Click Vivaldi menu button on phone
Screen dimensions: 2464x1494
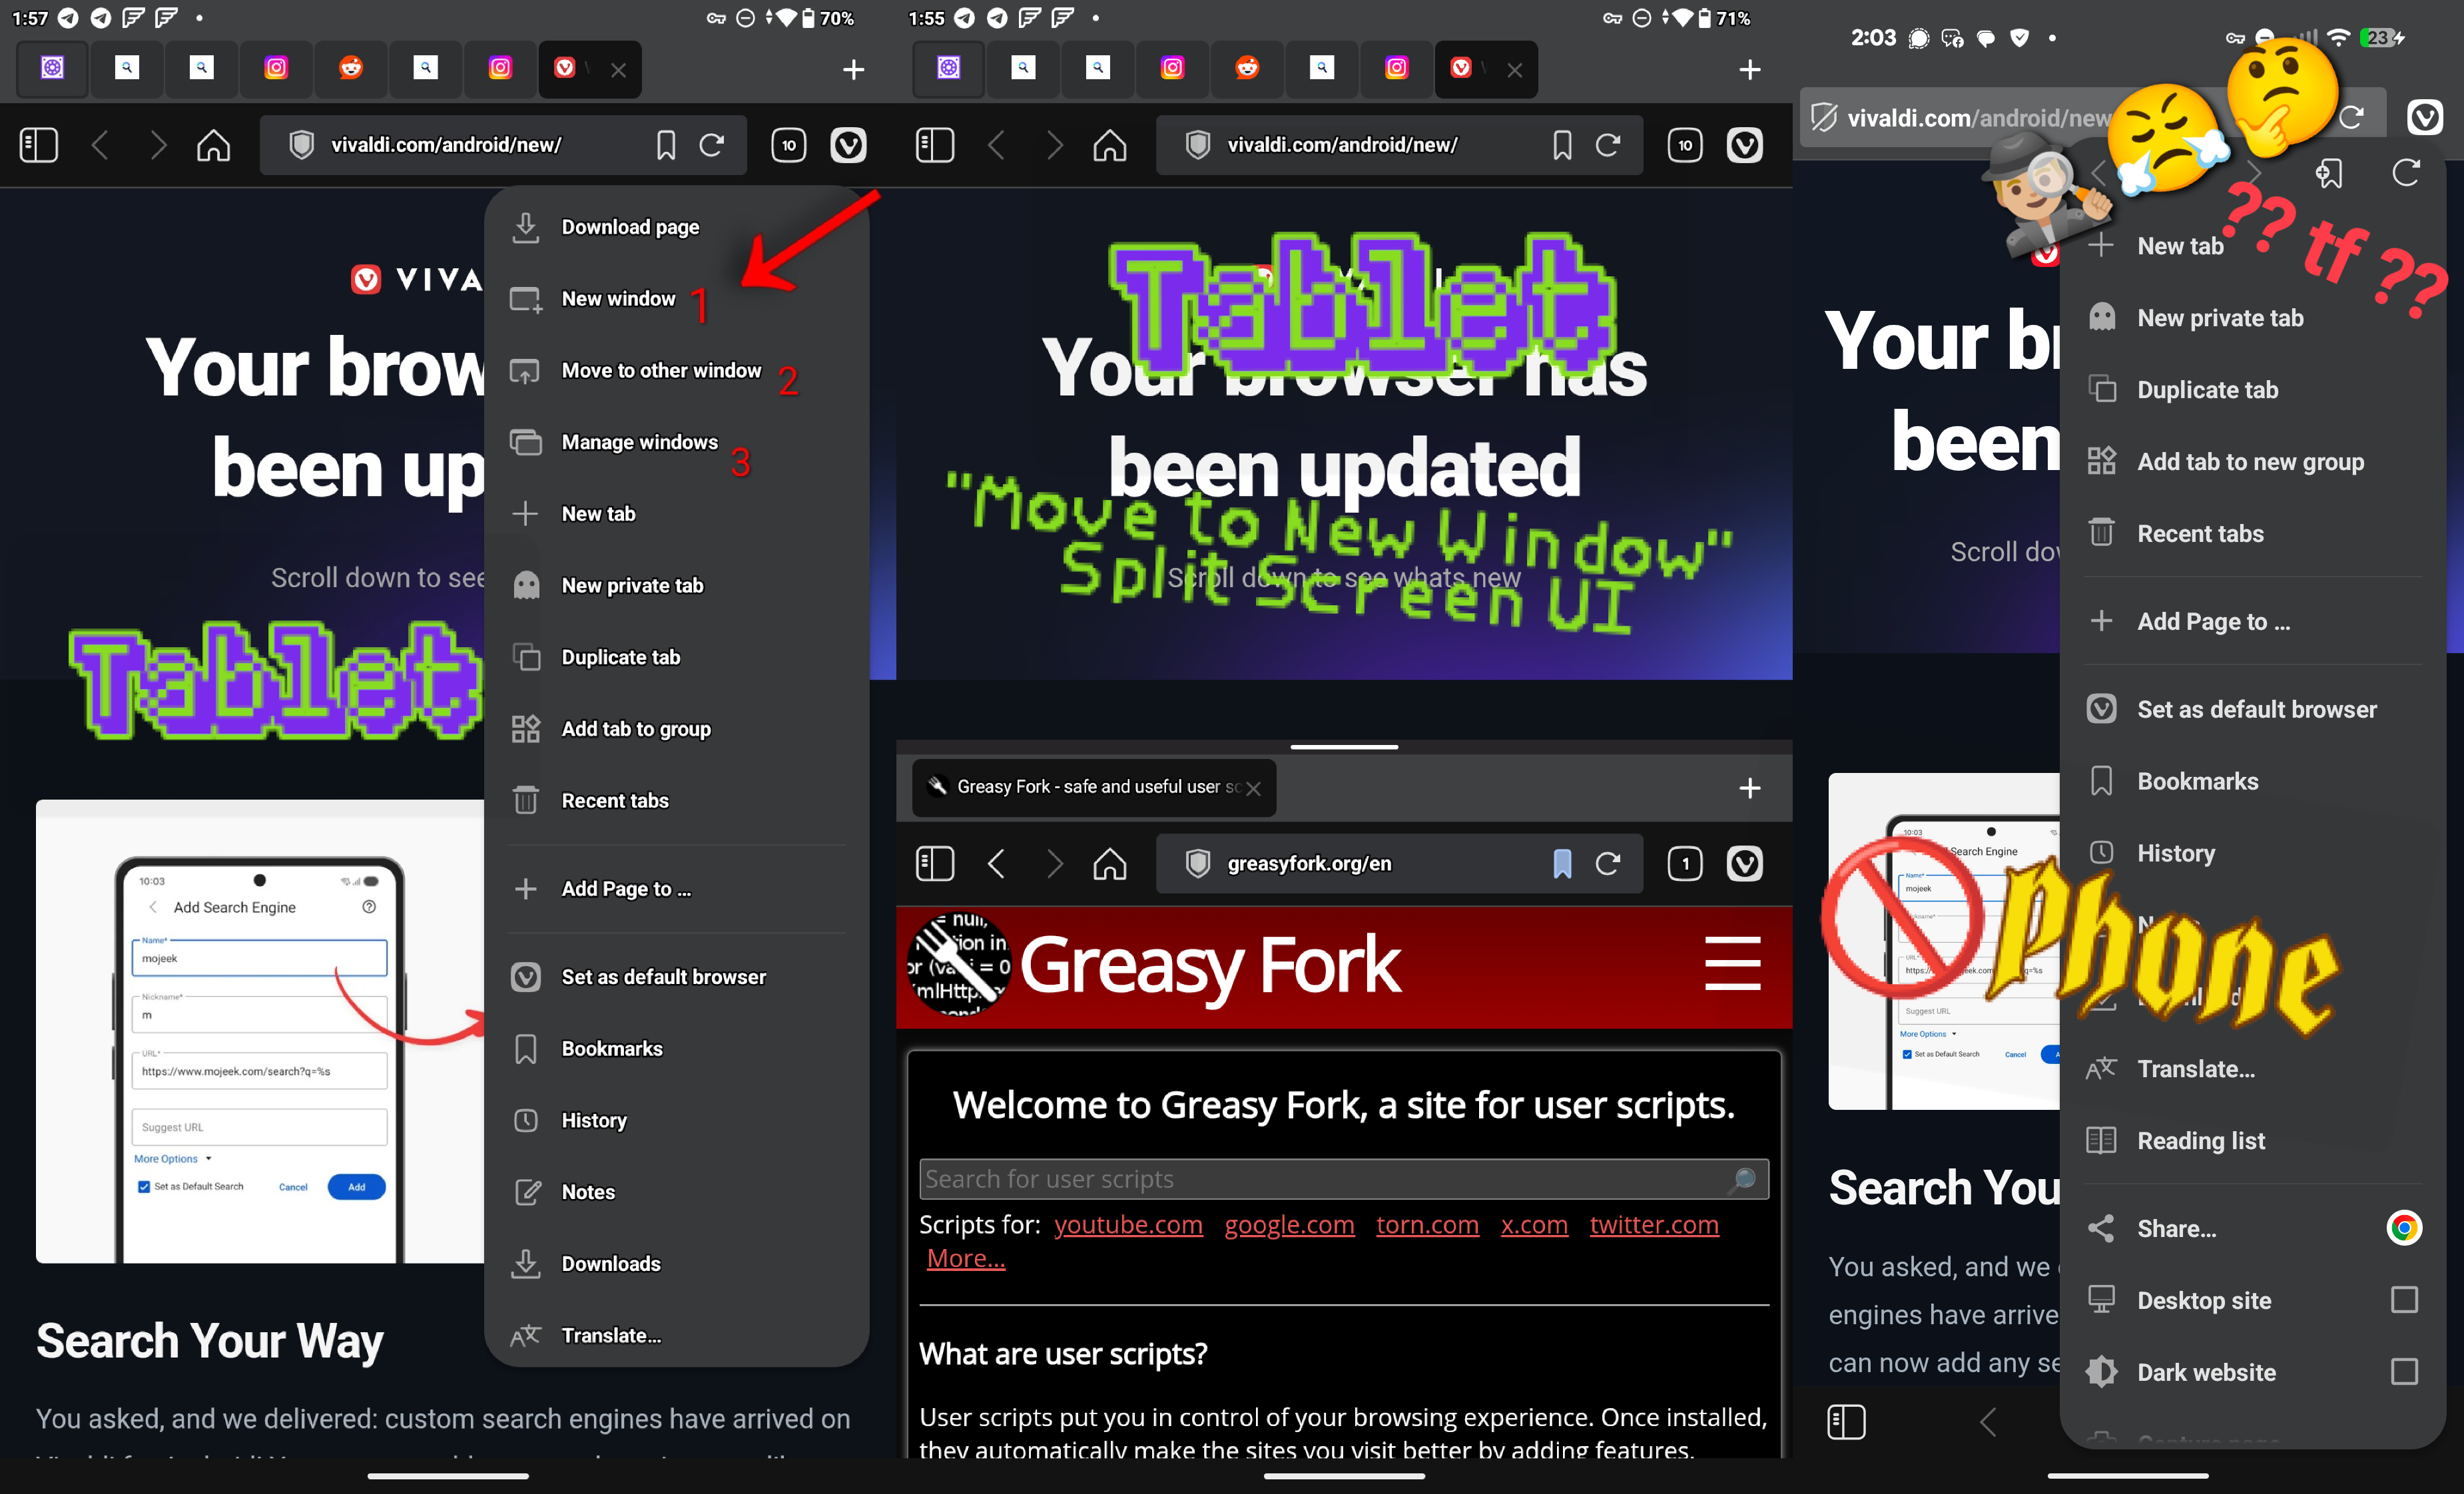click(x=2424, y=118)
